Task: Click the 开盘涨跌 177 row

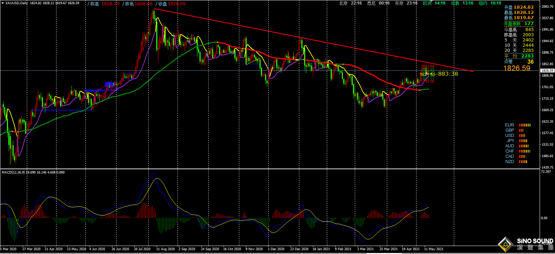Action: [519, 24]
